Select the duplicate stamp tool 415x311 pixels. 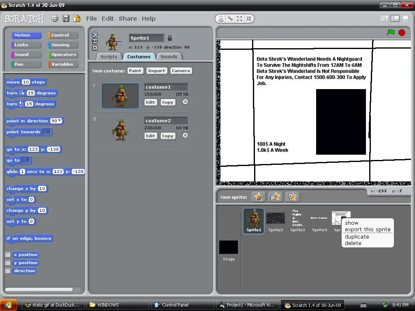pos(221,19)
